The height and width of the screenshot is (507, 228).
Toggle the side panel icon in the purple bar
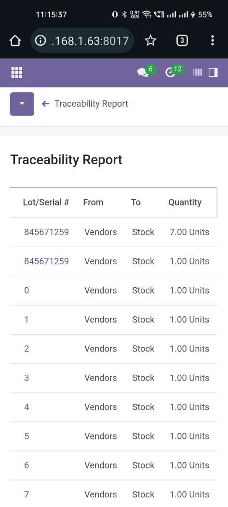point(213,72)
